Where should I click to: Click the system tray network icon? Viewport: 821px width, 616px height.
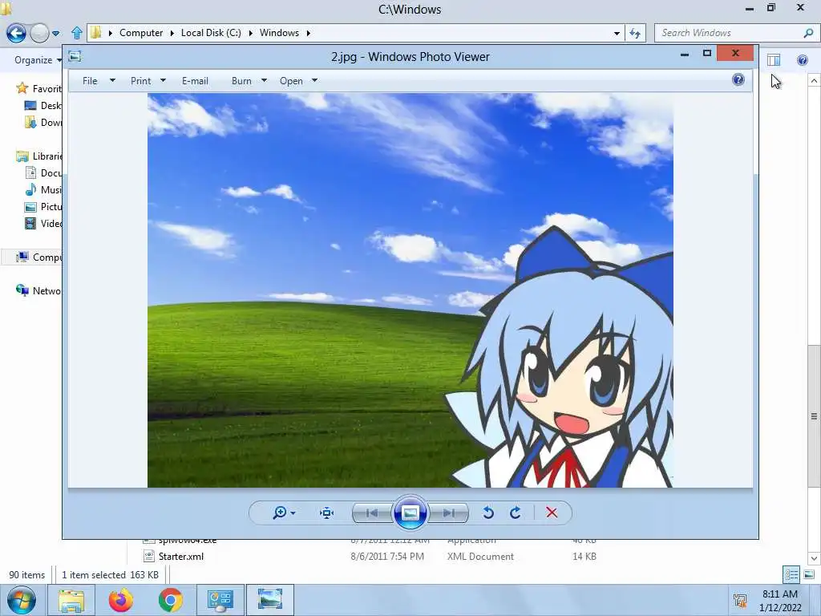(740, 600)
